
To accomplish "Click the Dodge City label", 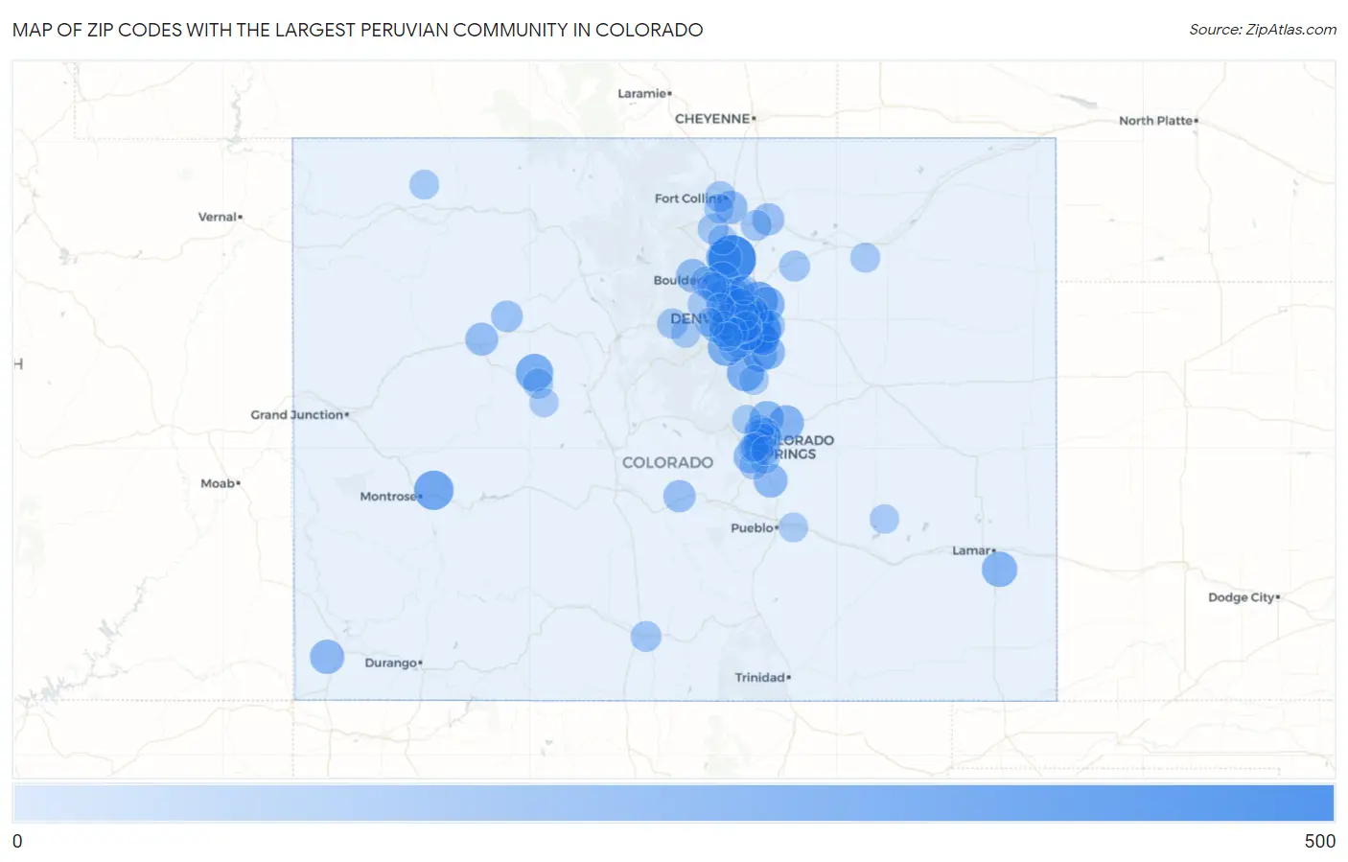I will (x=1241, y=597).
